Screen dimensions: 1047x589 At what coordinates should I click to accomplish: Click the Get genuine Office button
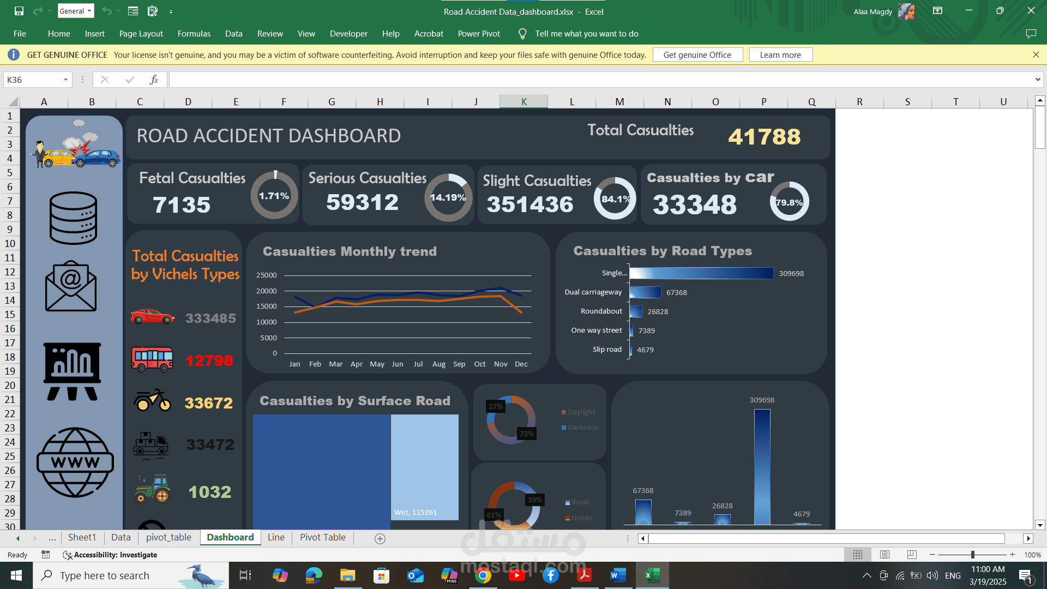coord(697,55)
